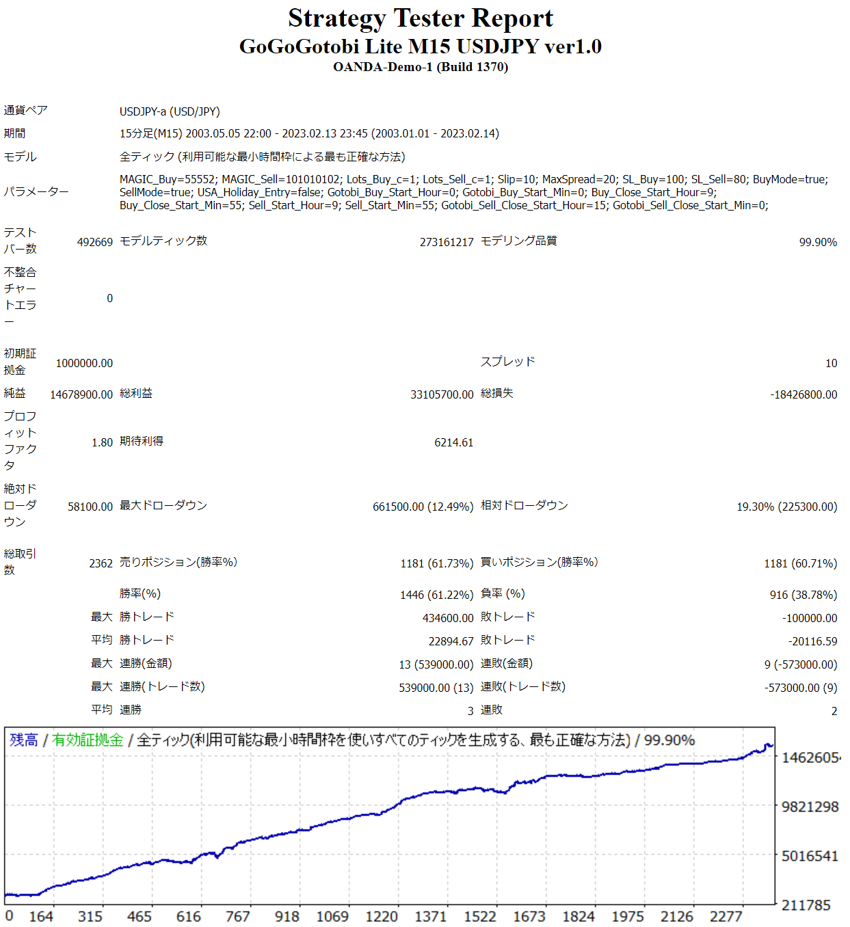Click consecutive losses 9 (-573000.00)
The height and width of the screenshot is (927, 850).
[x=801, y=664]
